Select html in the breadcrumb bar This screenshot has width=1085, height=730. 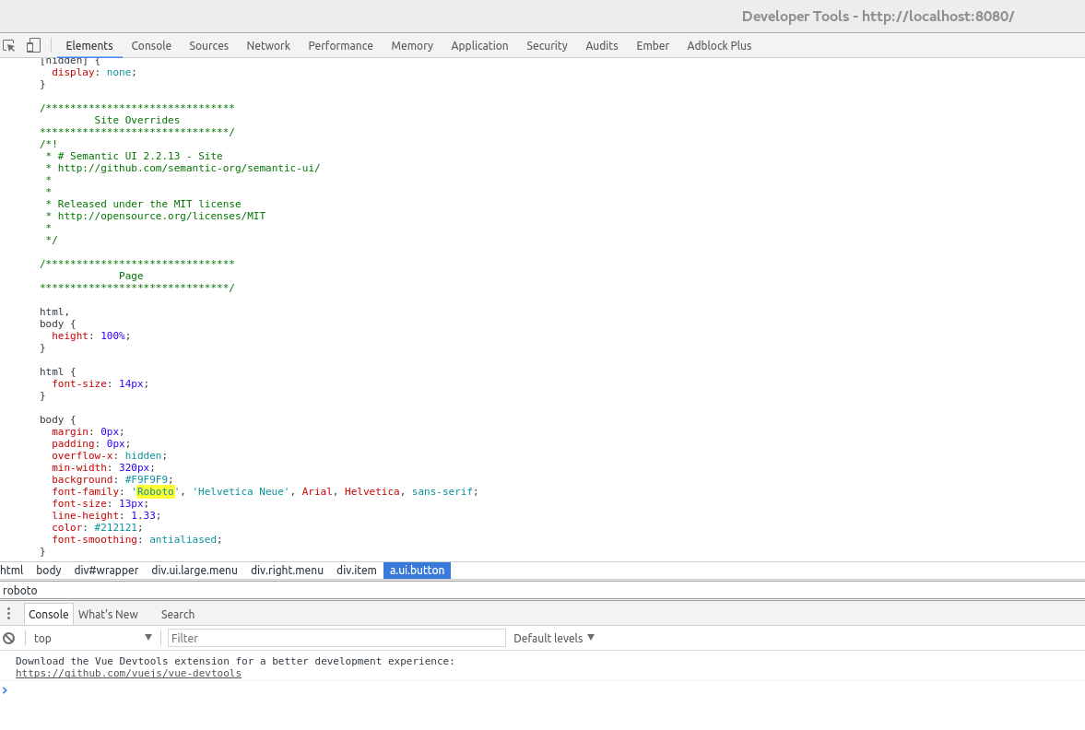click(12, 571)
